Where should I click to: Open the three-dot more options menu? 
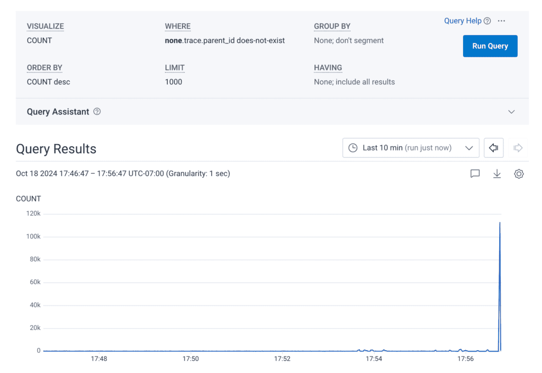click(x=502, y=21)
